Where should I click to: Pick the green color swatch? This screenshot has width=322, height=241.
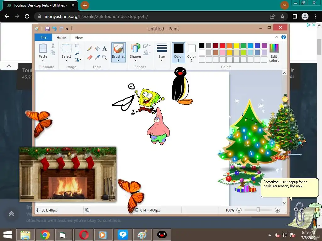243,46
